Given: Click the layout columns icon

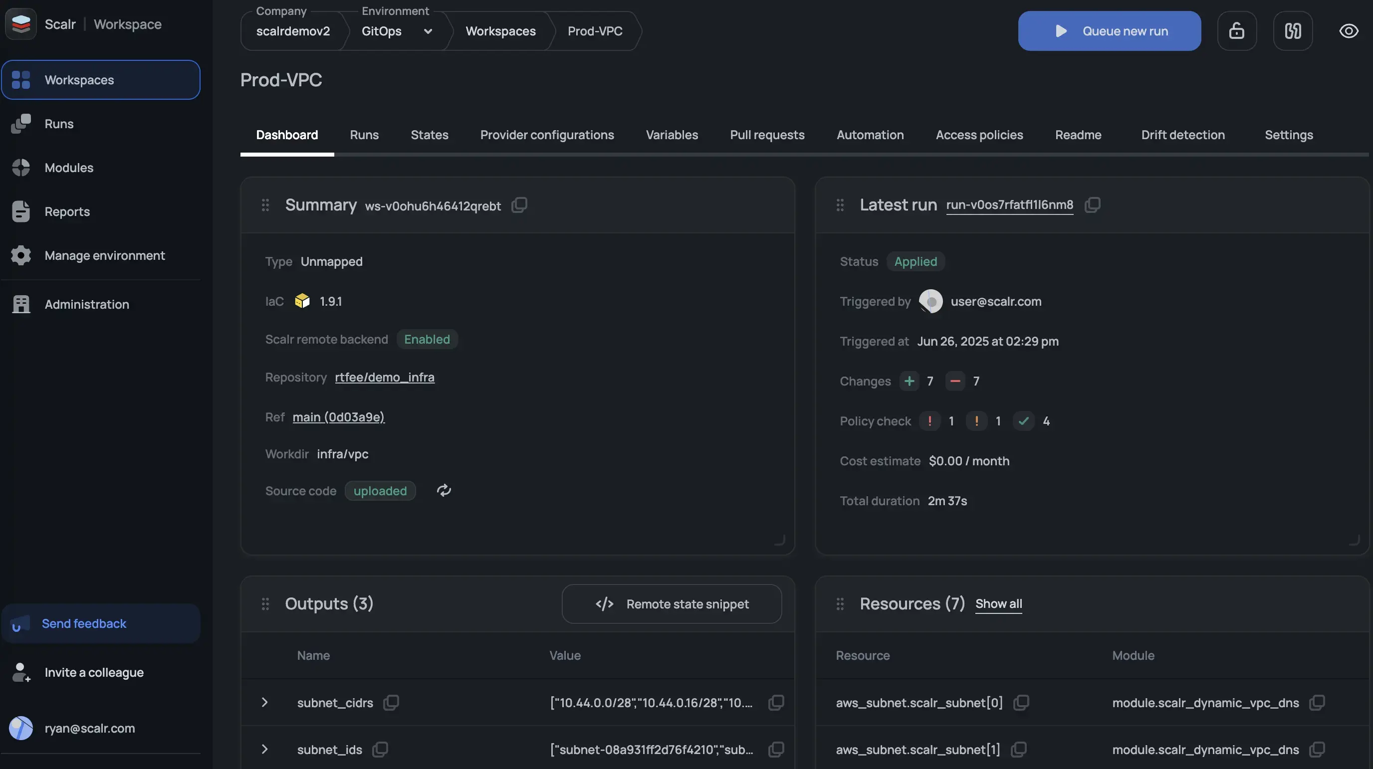Looking at the screenshot, I should (x=1293, y=31).
